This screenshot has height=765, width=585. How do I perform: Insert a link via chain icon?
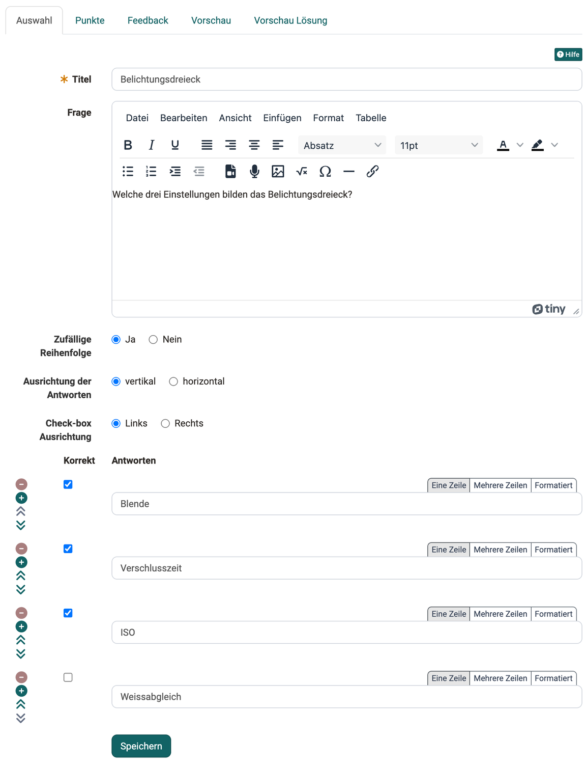372,172
